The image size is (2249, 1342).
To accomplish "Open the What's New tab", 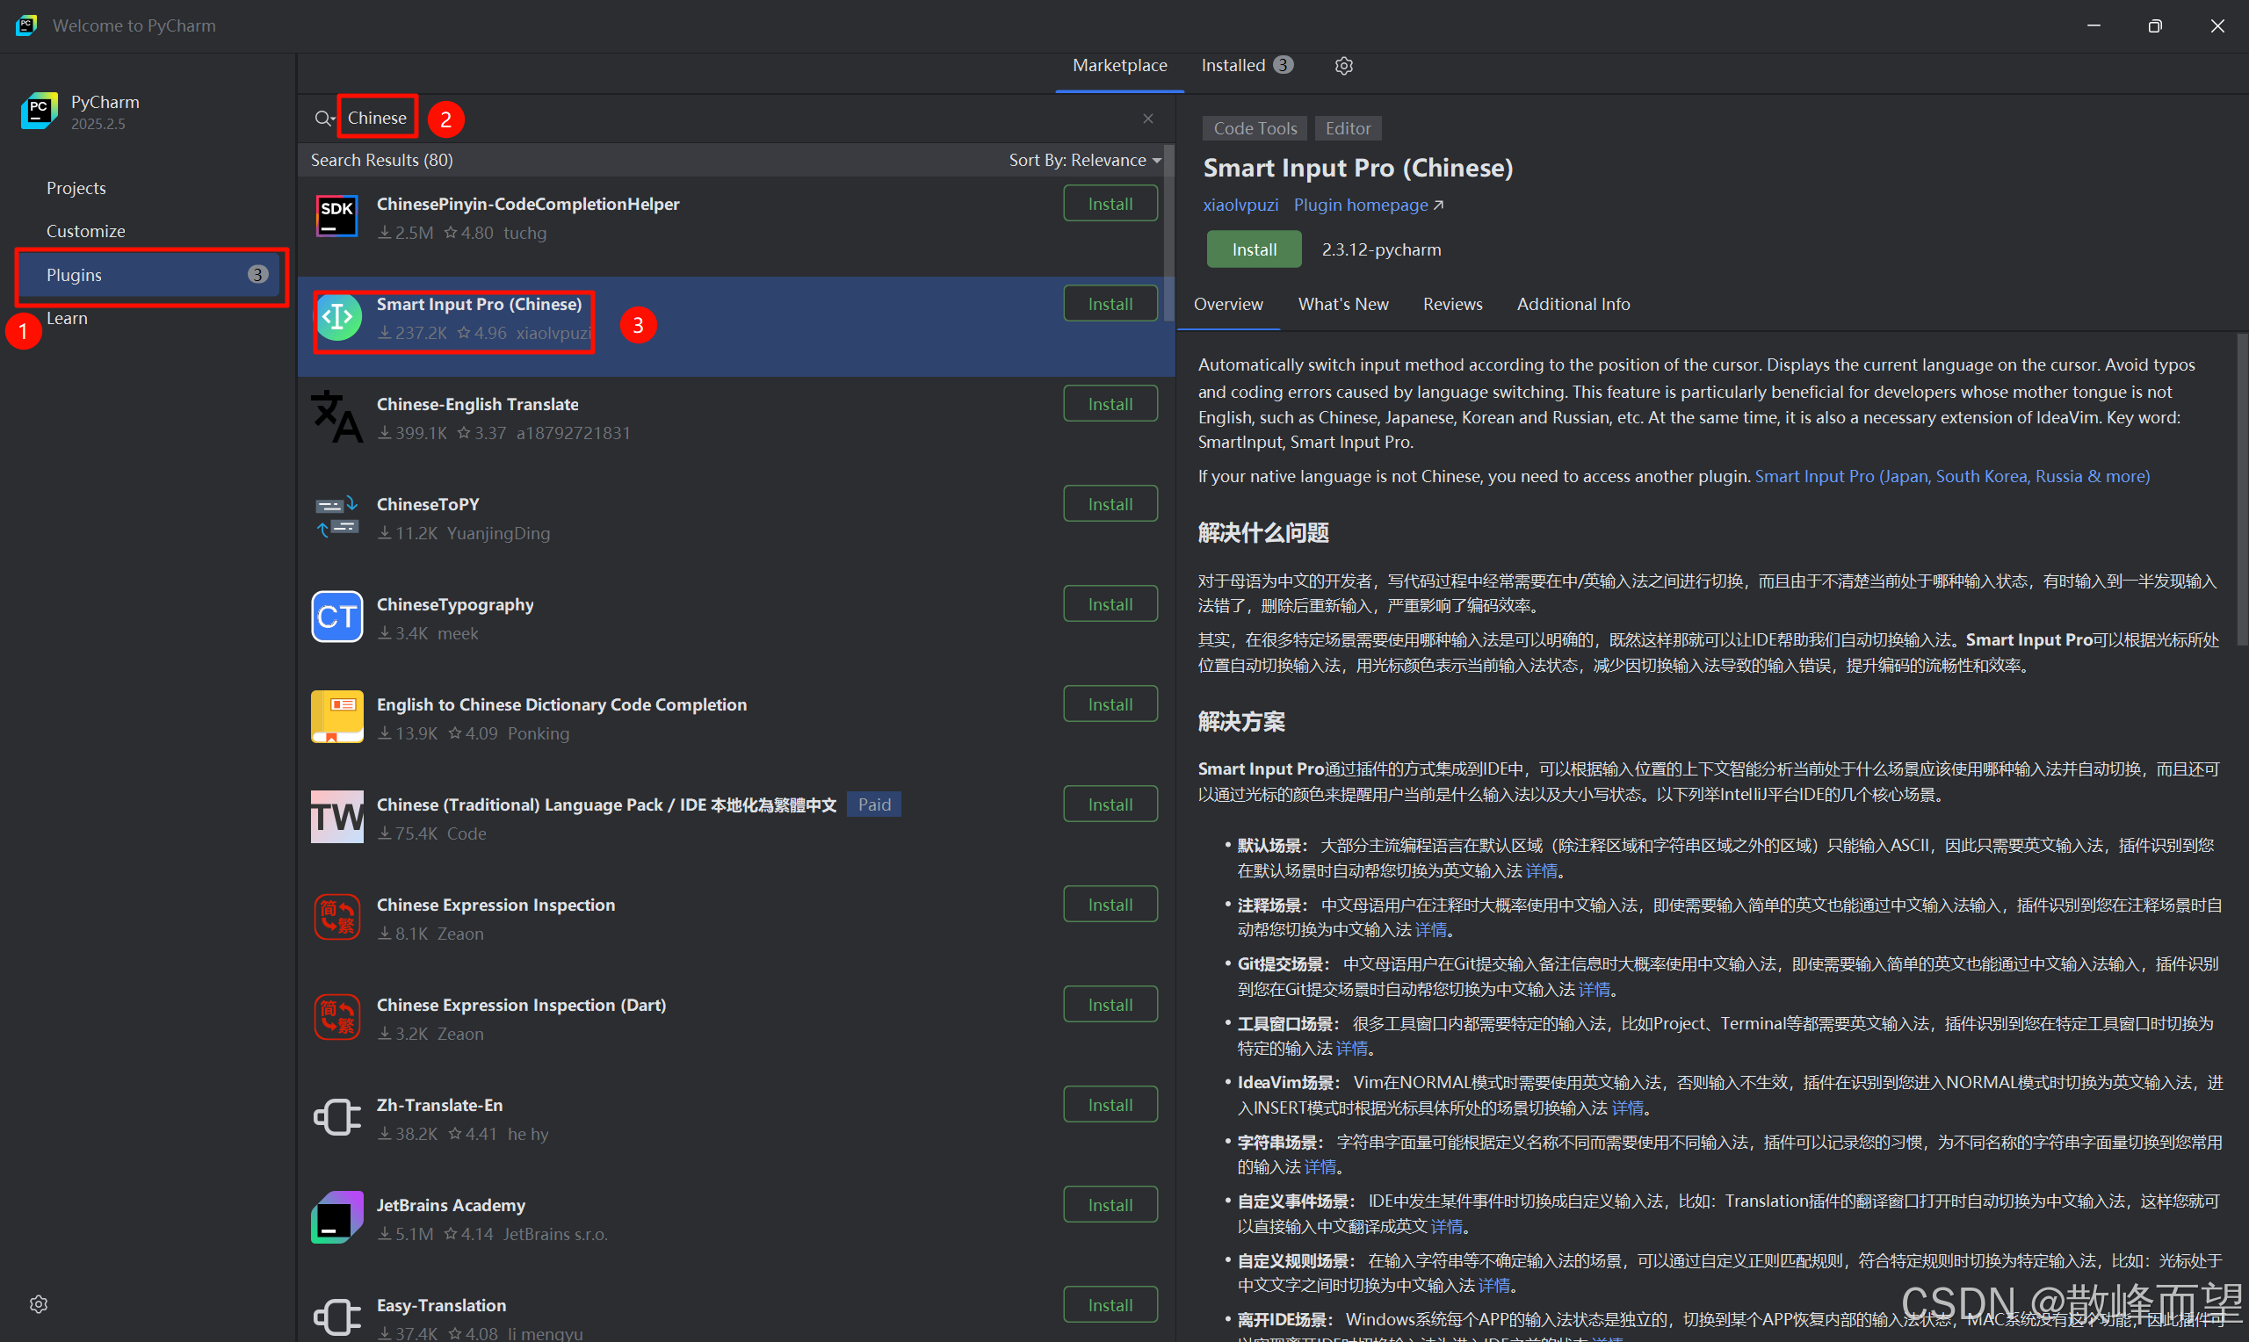I will click(1342, 305).
